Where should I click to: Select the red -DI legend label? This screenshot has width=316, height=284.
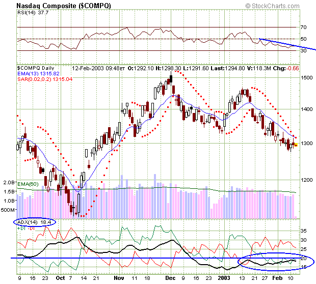[31, 229]
